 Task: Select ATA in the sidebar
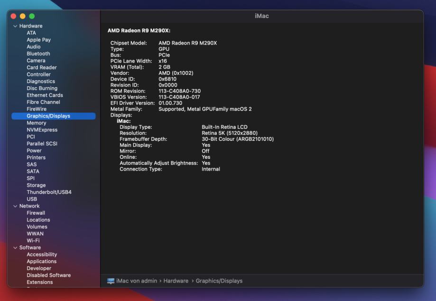[31, 33]
